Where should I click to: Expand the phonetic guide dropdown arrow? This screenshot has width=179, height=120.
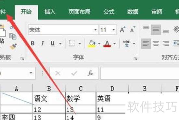pyautogui.click(x=134, y=43)
